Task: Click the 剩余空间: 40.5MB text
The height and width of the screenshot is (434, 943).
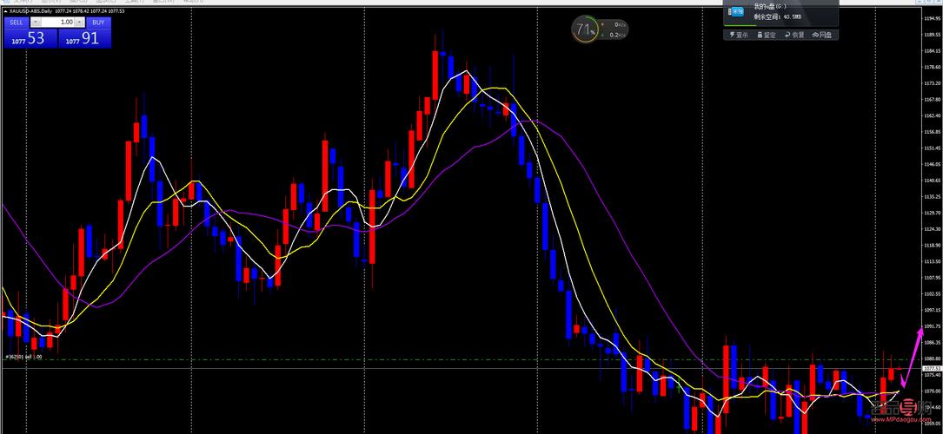Action: point(778,16)
